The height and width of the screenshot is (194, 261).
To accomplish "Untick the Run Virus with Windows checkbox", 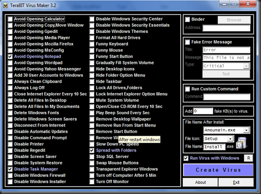I will 186,158.
